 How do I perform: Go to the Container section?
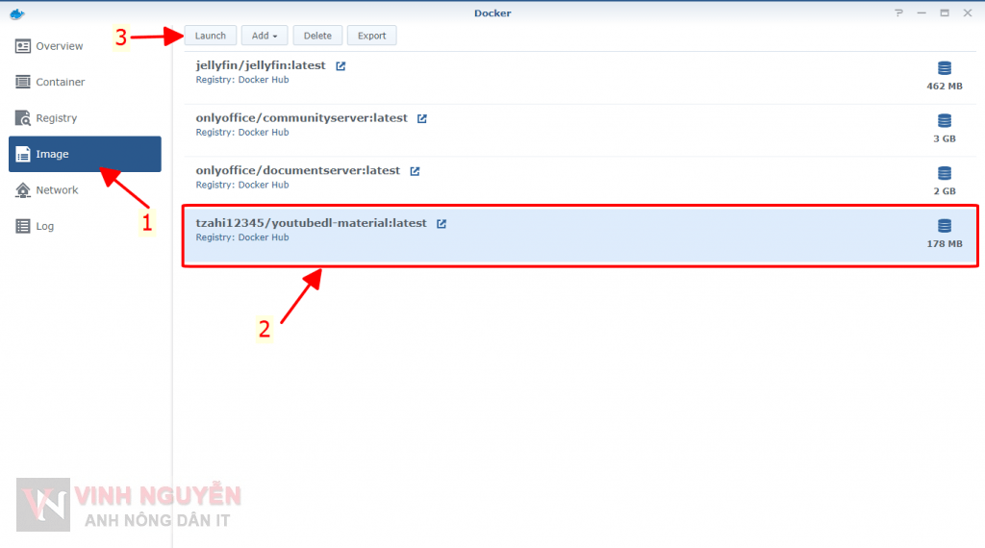pos(60,83)
